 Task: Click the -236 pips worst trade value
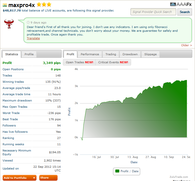pos(54,113)
